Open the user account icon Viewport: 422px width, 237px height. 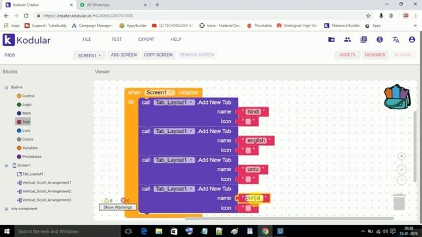[411, 39]
